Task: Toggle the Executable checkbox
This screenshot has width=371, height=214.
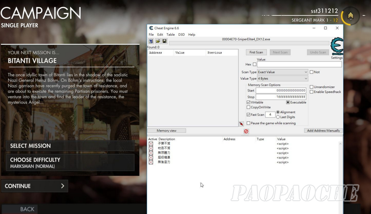Action: 288,102
